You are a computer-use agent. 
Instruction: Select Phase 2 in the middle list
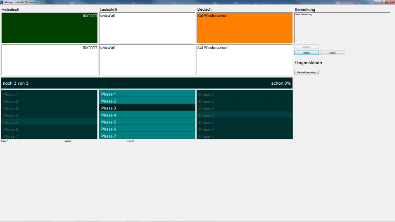pyautogui.click(x=147, y=101)
